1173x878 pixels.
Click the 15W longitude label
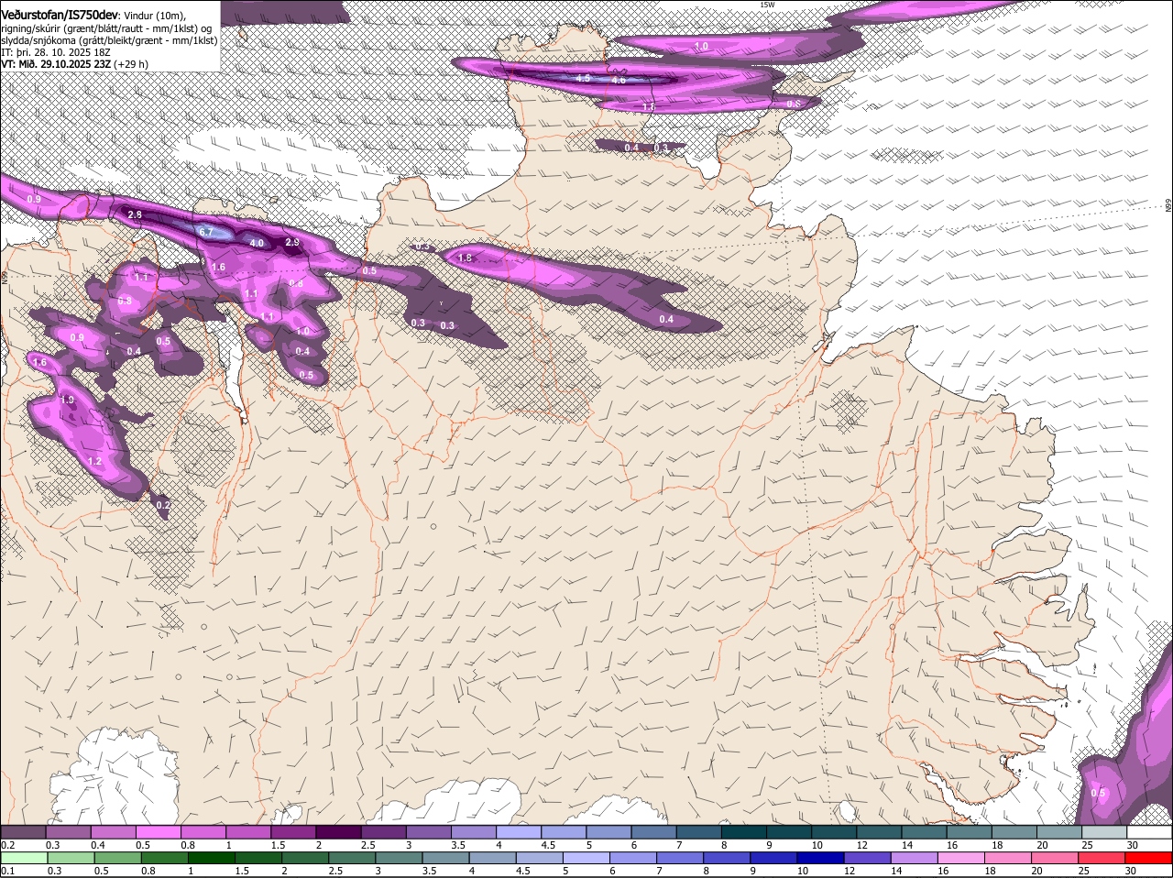pyautogui.click(x=767, y=5)
